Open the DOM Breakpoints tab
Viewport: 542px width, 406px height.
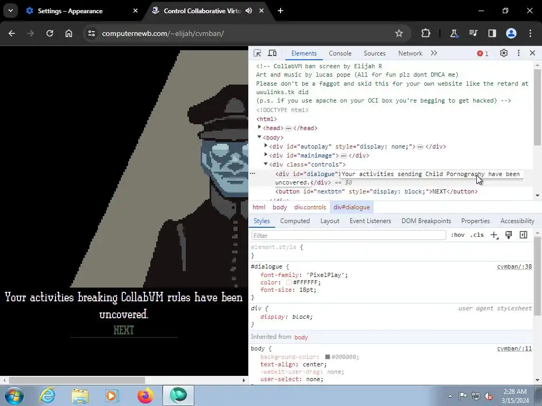(x=426, y=221)
